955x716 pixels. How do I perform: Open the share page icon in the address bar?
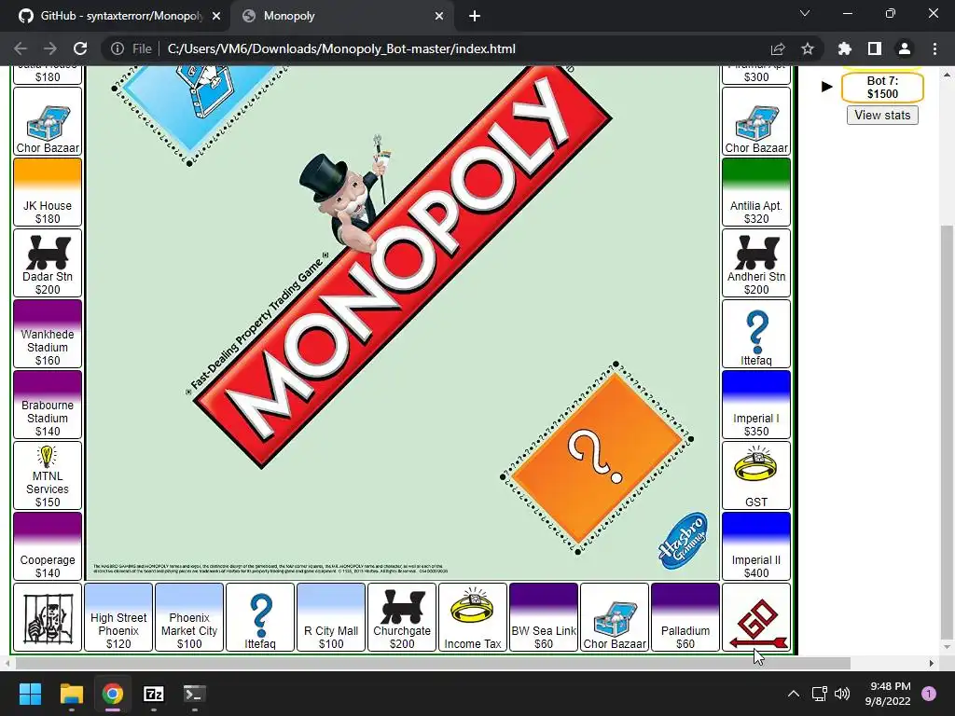coord(778,48)
